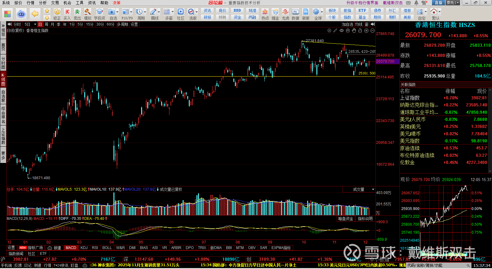
Task: Select the chart drawing pen icon
Action: point(335,30)
